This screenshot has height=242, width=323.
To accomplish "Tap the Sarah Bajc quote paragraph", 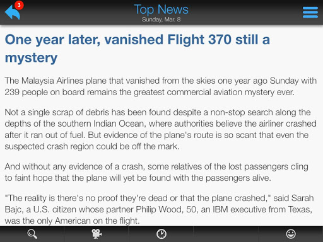I will pos(159,209).
